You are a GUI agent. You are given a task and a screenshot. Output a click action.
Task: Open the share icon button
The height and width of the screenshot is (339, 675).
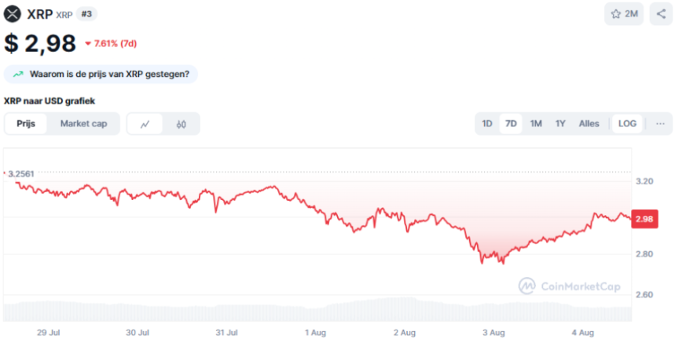pos(661,13)
